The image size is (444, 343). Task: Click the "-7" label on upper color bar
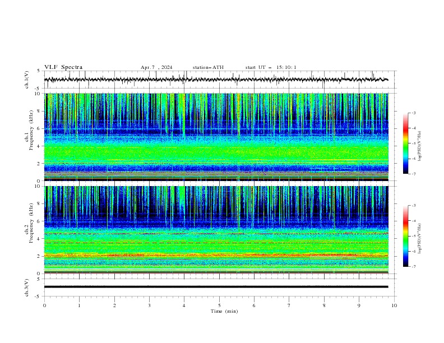[x=413, y=174]
